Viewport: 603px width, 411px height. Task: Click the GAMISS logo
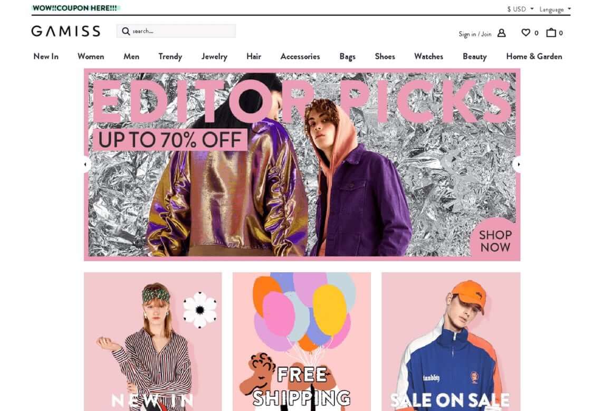click(x=66, y=31)
